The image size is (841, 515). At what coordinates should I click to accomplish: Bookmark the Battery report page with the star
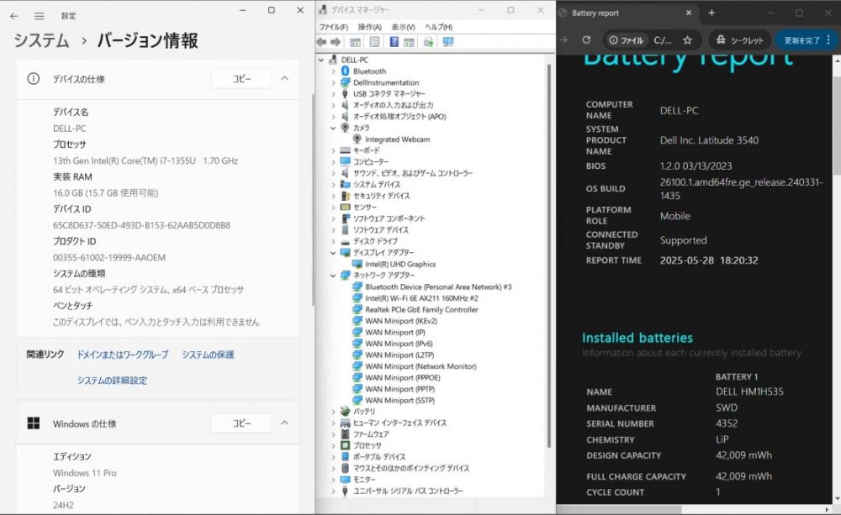coord(687,39)
